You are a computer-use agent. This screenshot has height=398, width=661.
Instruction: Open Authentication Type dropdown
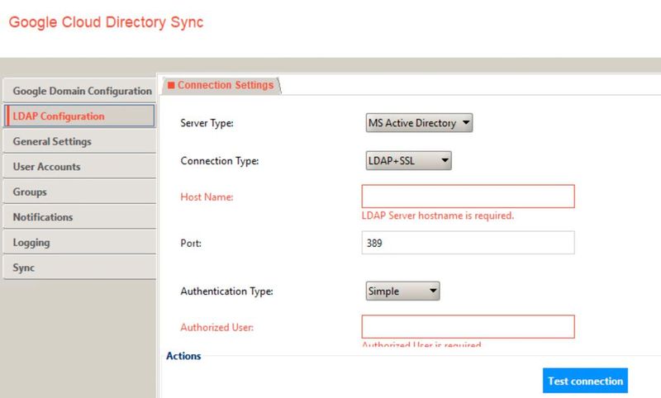pyautogui.click(x=402, y=291)
